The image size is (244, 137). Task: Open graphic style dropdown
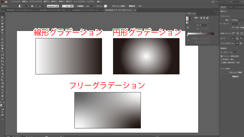point(108,6)
